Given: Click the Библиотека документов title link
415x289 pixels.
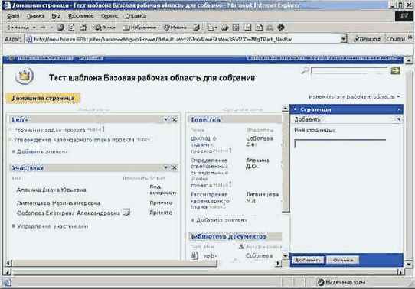Looking at the screenshot, I should [x=228, y=236].
